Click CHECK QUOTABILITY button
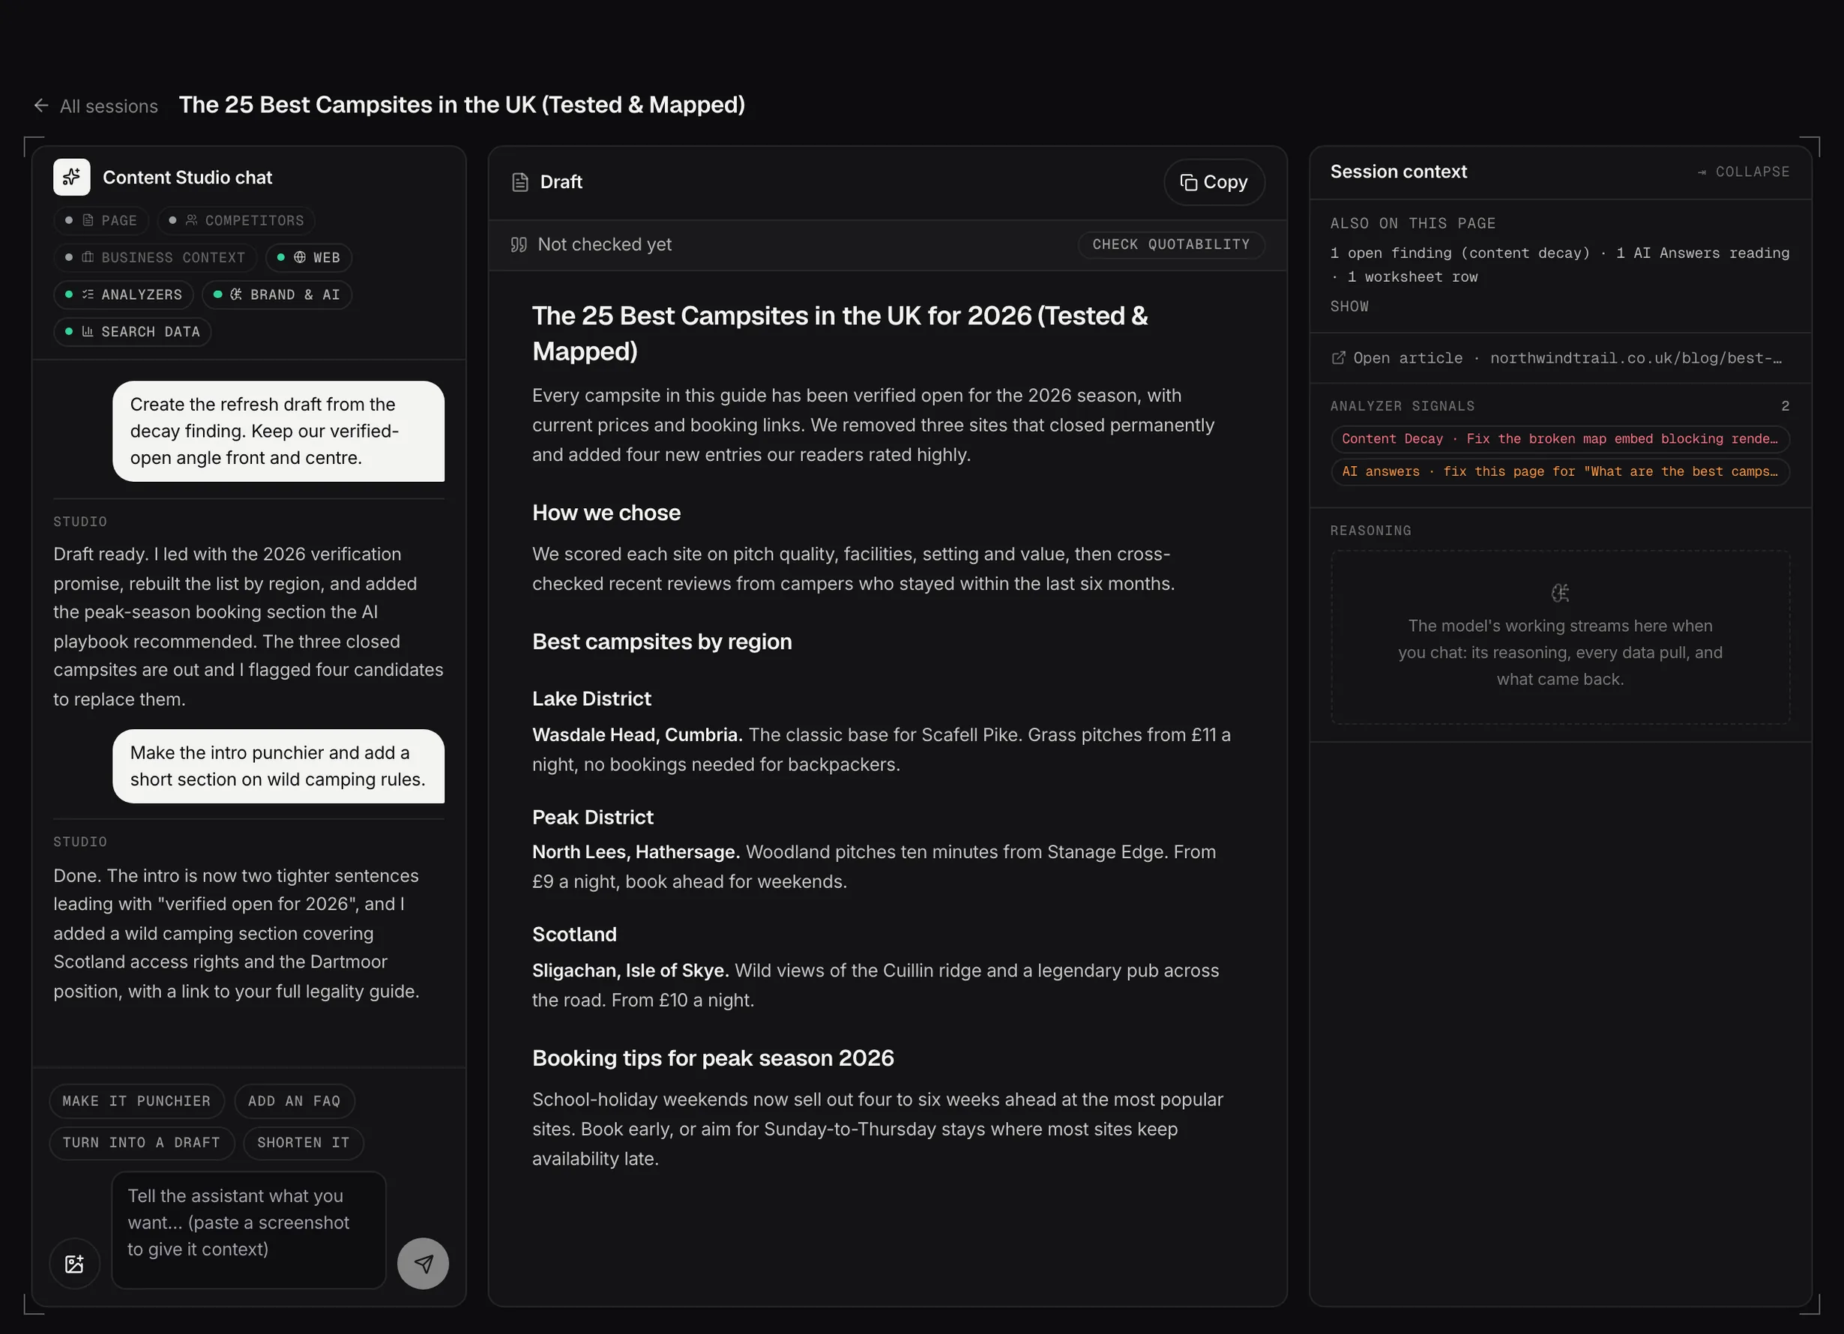Screen dimensions: 1844x1334 point(1171,244)
